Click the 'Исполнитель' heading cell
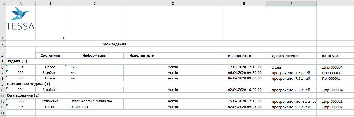This screenshot has width=354, height=117. 142,55
